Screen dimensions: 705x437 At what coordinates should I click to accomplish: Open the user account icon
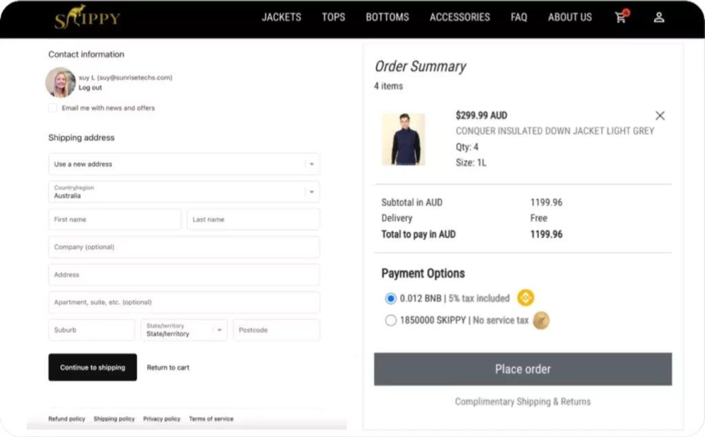click(659, 17)
